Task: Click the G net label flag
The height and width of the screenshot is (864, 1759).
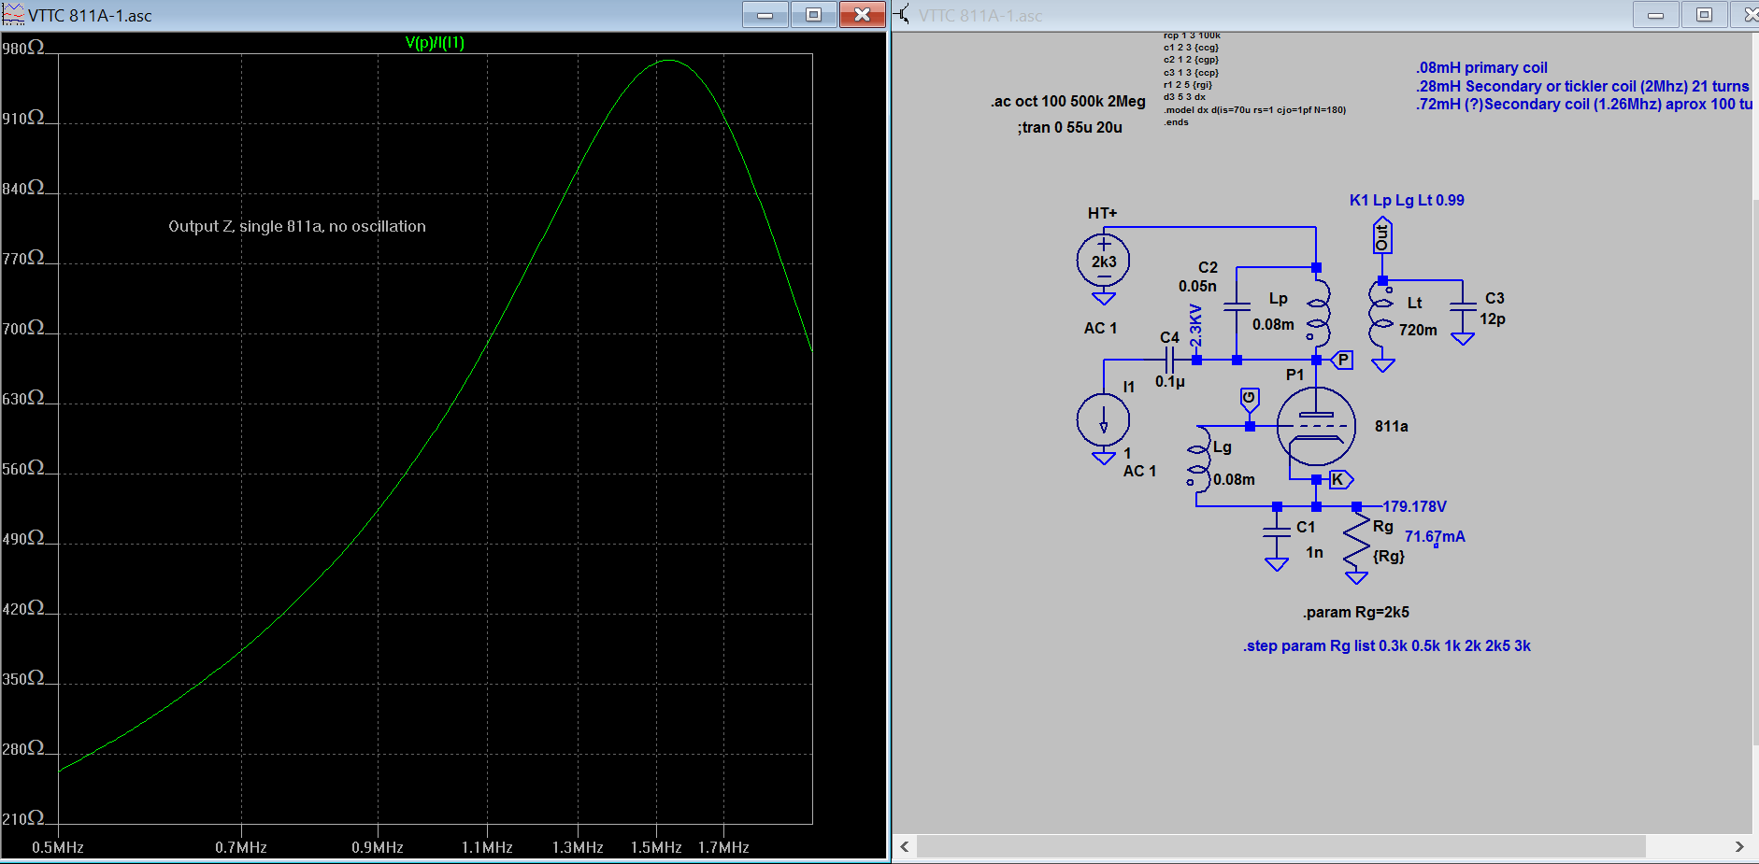Action: coord(1250,400)
